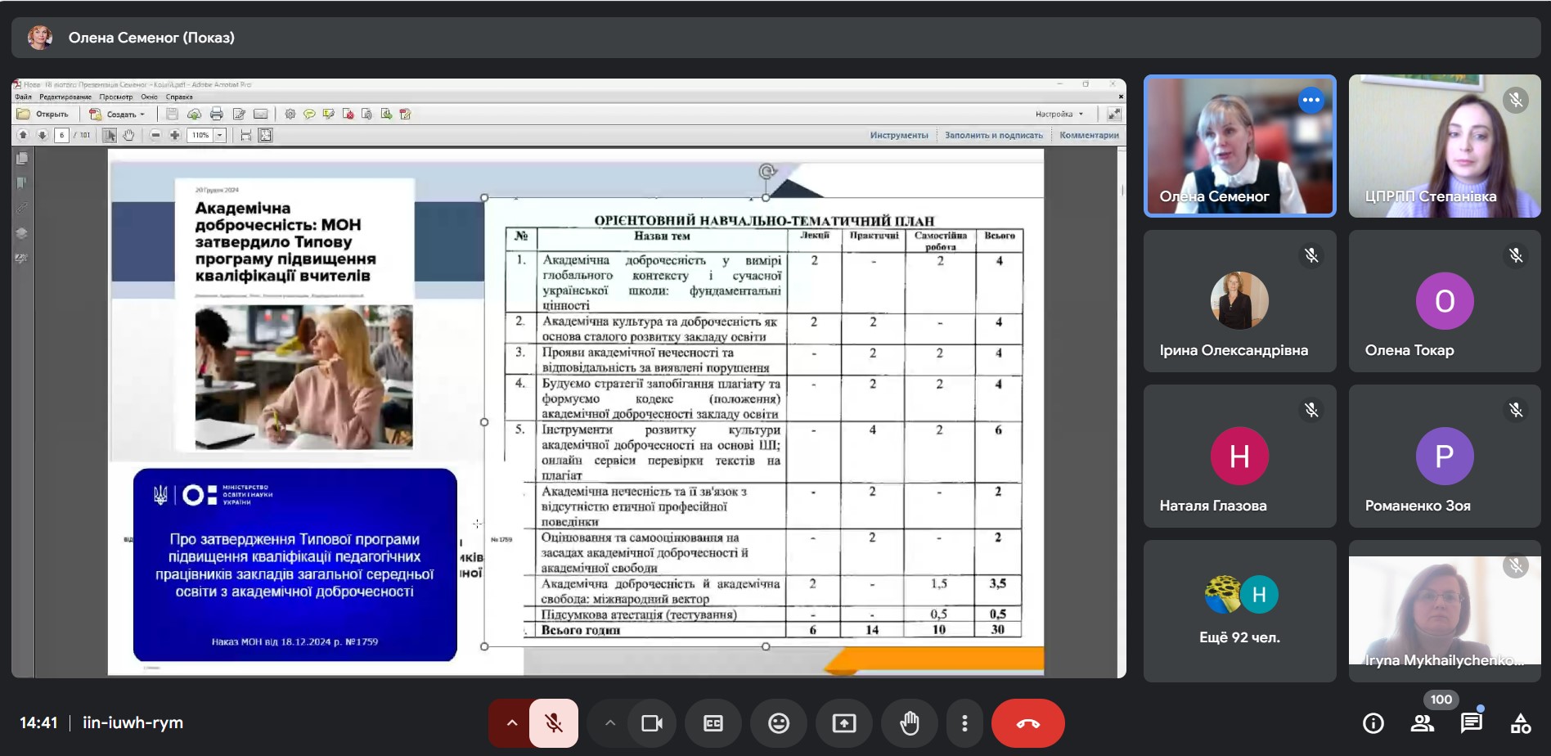Image resolution: width=1551 pixels, height=756 pixels.
Task: Open audio settings chevron next to microphone
Action: 512,723
